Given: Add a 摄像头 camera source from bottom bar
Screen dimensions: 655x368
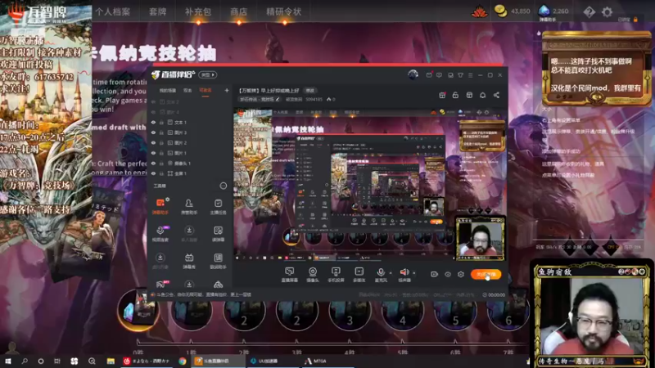Looking at the screenshot, I should [313, 275].
